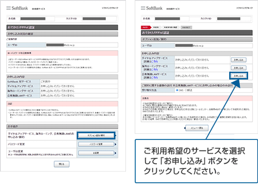Click the パスワード変更 button
Image resolution: width=258 pixels, height=189 pixels.
pyautogui.click(x=96, y=144)
